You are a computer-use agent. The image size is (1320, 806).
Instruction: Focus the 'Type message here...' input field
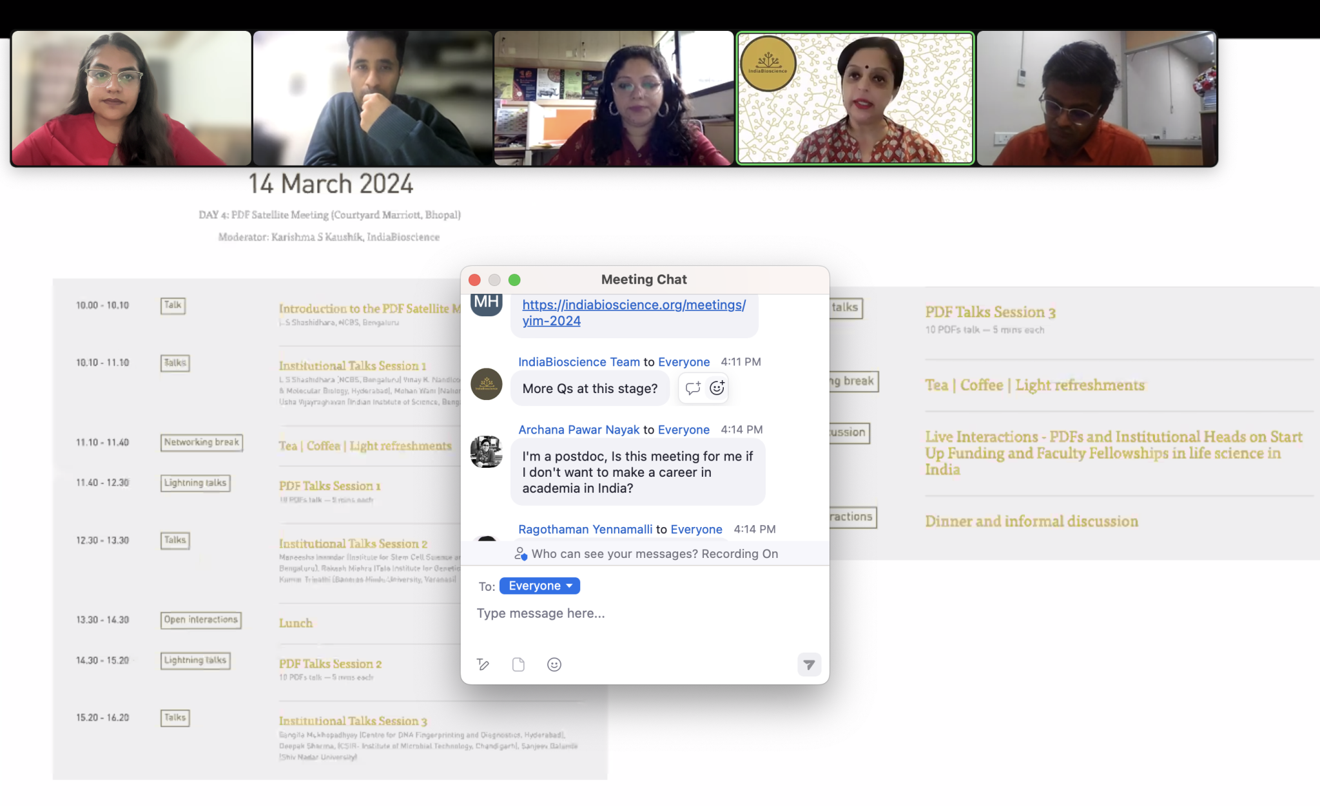coord(645,613)
